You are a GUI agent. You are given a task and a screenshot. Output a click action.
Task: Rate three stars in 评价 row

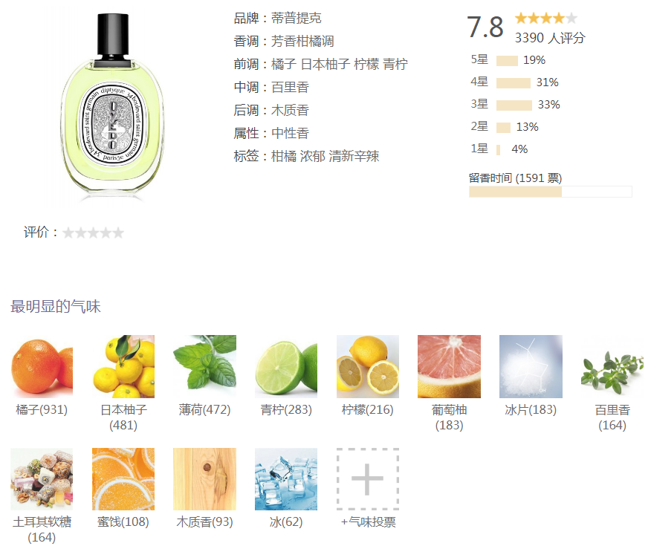tap(94, 233)
